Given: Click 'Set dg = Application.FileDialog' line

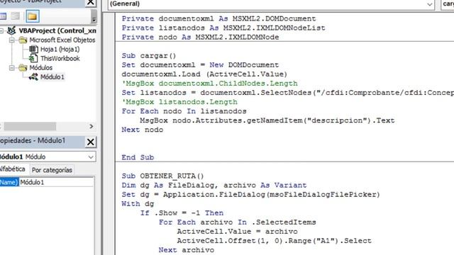Looking at the screenshot, I should tap(250, 195).
